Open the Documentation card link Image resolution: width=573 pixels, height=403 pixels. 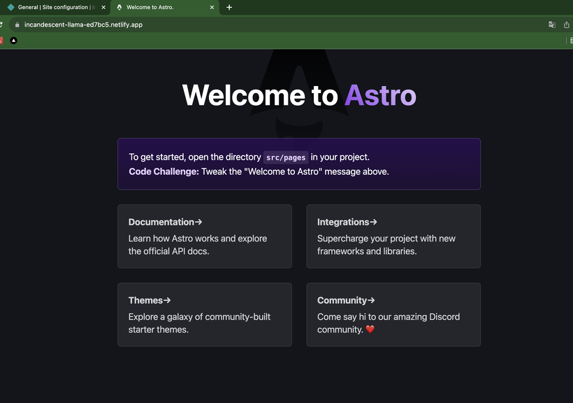[205, 236]
